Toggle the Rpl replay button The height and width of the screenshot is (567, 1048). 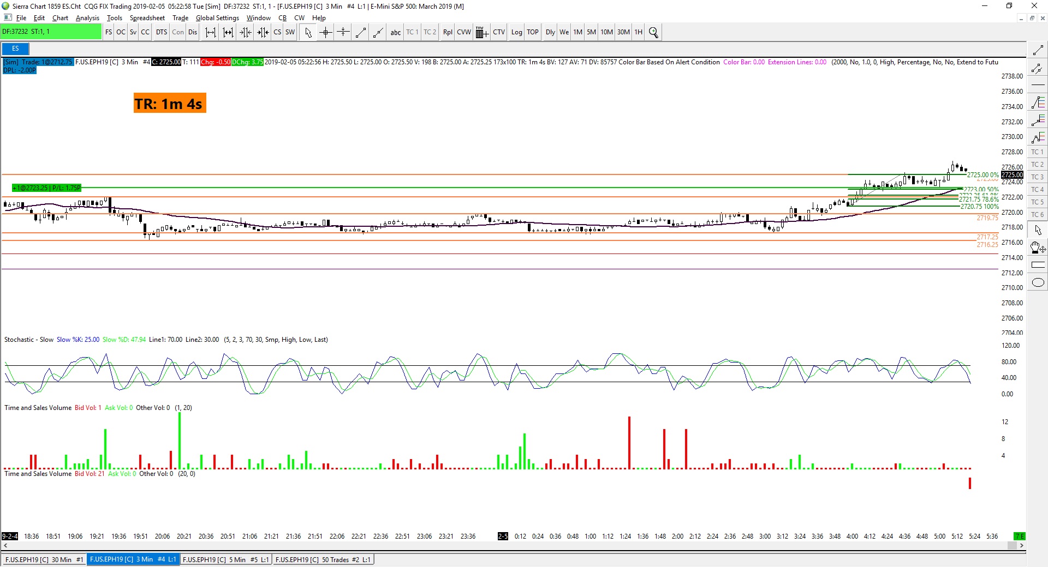point(448,32)
